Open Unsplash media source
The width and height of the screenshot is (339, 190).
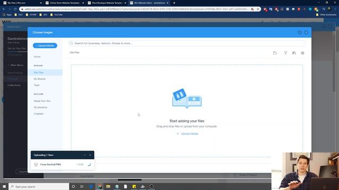pos(39,113)
